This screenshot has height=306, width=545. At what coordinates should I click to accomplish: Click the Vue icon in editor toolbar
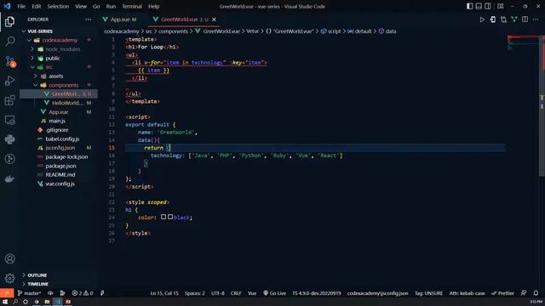pos(514,20)
